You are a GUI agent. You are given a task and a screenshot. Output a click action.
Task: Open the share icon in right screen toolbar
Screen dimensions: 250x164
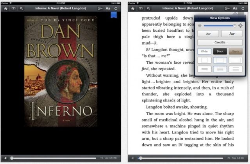(227, 8)
